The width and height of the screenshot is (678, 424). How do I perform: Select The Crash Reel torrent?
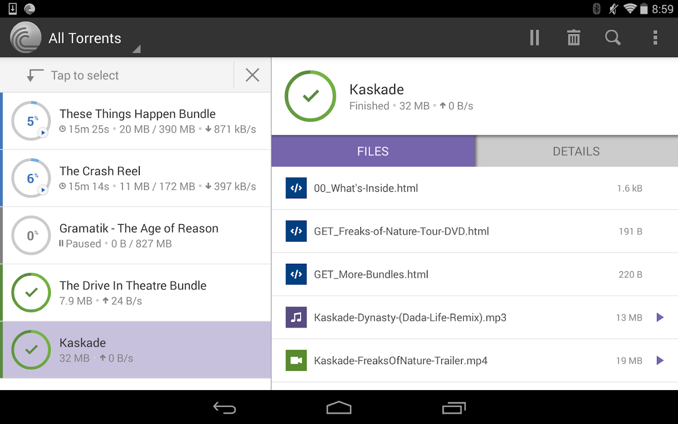click(x=136, y=179)
